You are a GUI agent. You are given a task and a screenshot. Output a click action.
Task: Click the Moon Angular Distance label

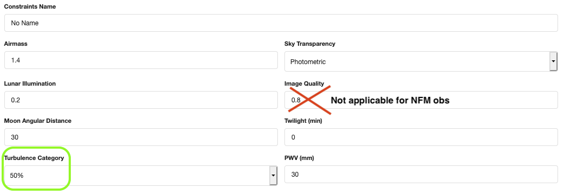point(38,121)
